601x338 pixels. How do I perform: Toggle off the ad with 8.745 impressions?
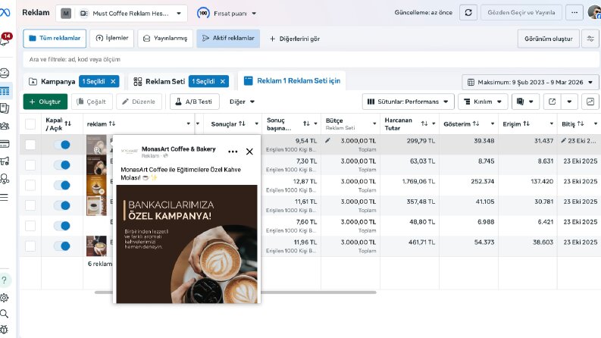click(61, 165)
